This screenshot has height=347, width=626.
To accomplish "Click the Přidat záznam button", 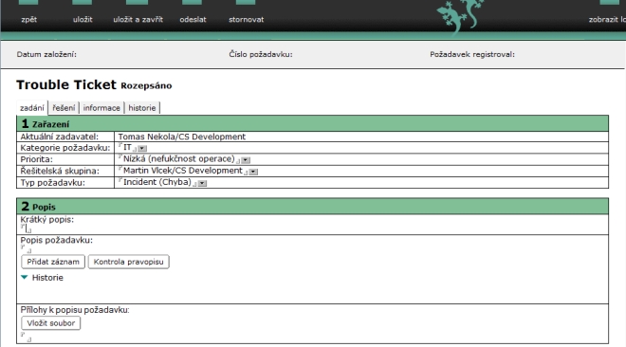I will pyautogui.click(x=53, y=262).
